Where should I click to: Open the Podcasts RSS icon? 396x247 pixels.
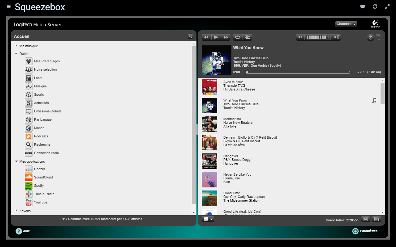click(x=29, y=136)
